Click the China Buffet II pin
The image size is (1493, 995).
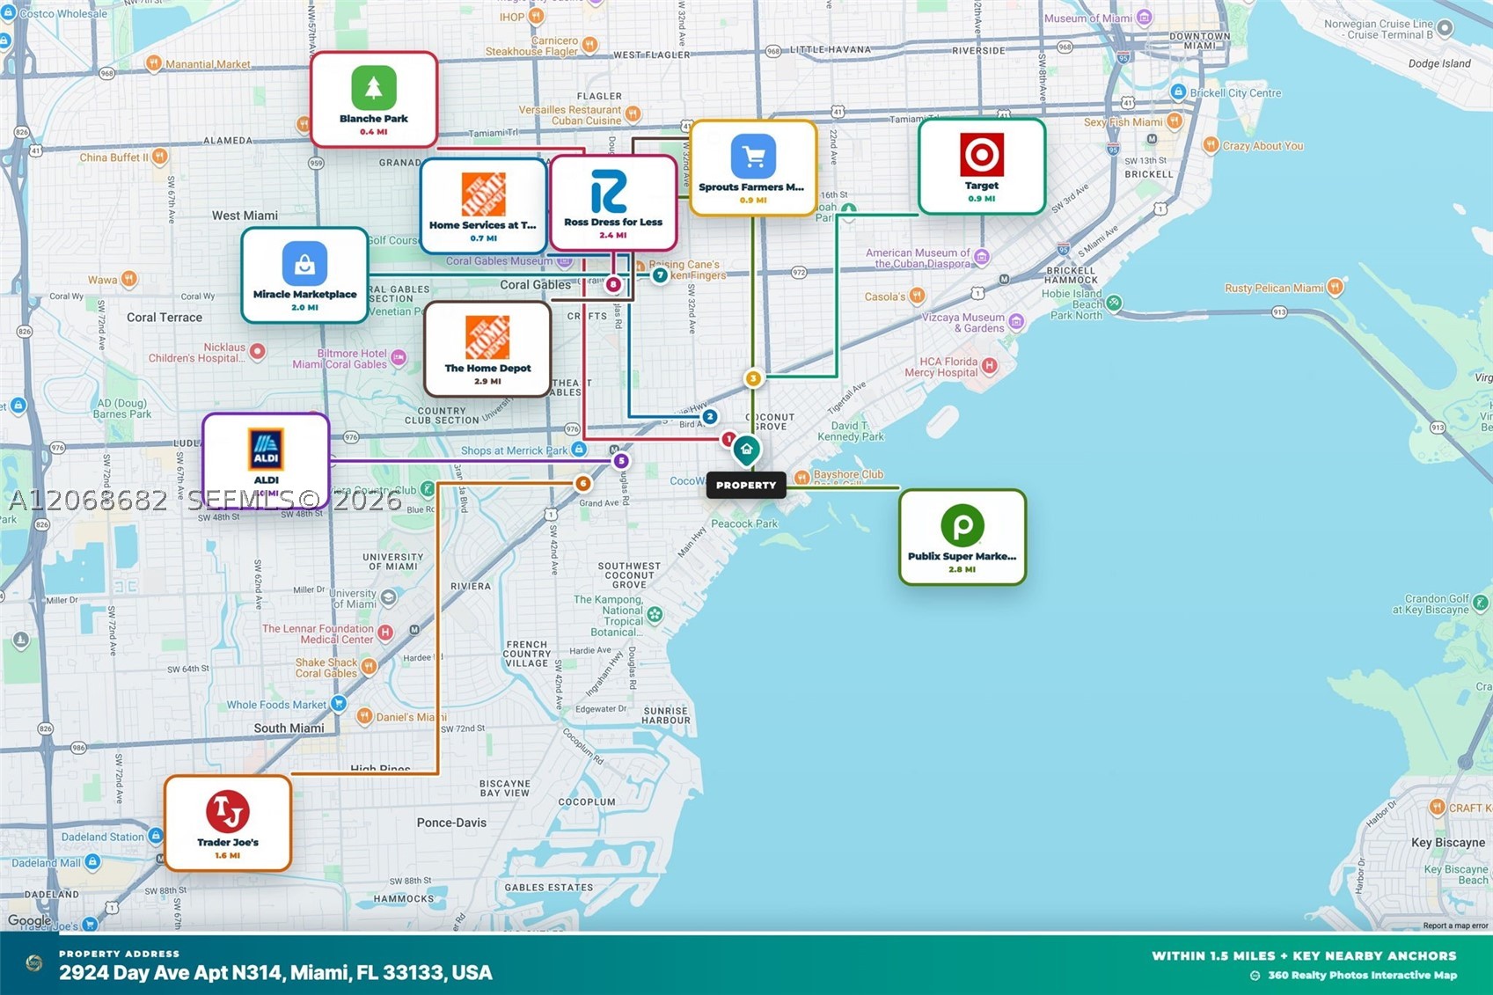[159, 157]
